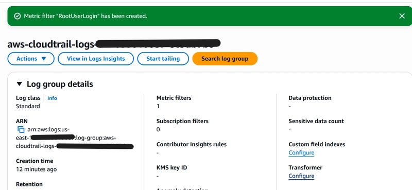Image resolution: width=412 pixels, height=190 pixels.
Task: Select the Standard log class value
Action: point(28,106)
